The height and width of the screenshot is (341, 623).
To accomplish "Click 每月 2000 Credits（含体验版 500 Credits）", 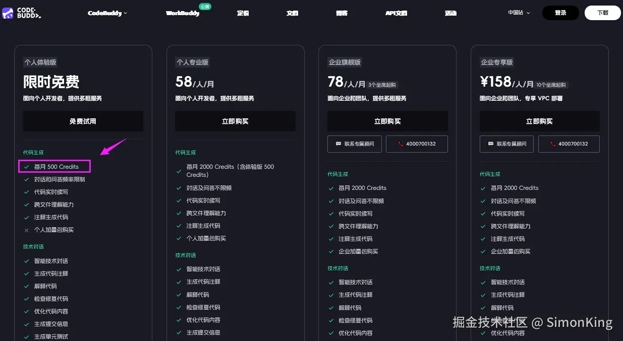I will [x=231, y=171].
